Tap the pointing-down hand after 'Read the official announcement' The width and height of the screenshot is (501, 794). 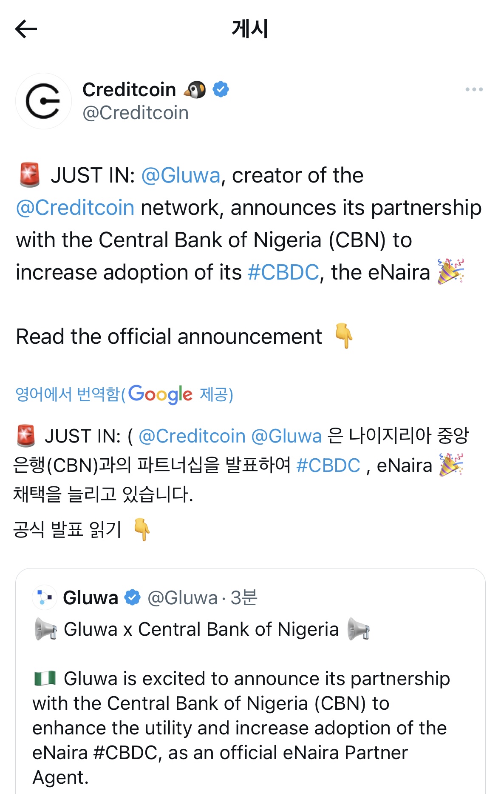344,336
